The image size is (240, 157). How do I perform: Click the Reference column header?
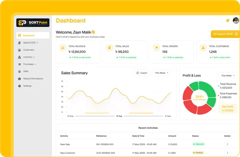click(101, 136)
